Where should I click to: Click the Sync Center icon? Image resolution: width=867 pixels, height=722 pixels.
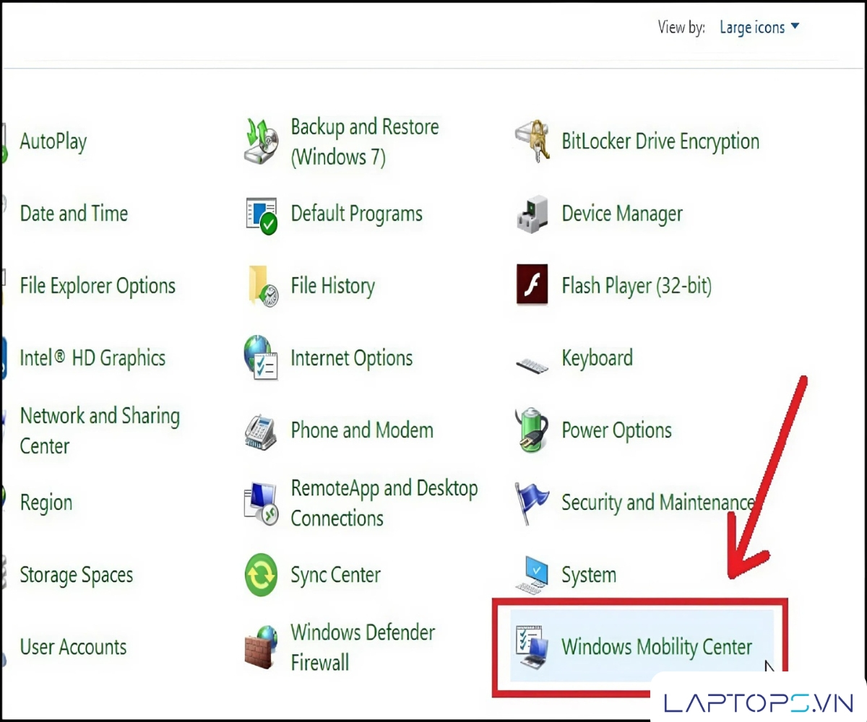tap(261, 575)
